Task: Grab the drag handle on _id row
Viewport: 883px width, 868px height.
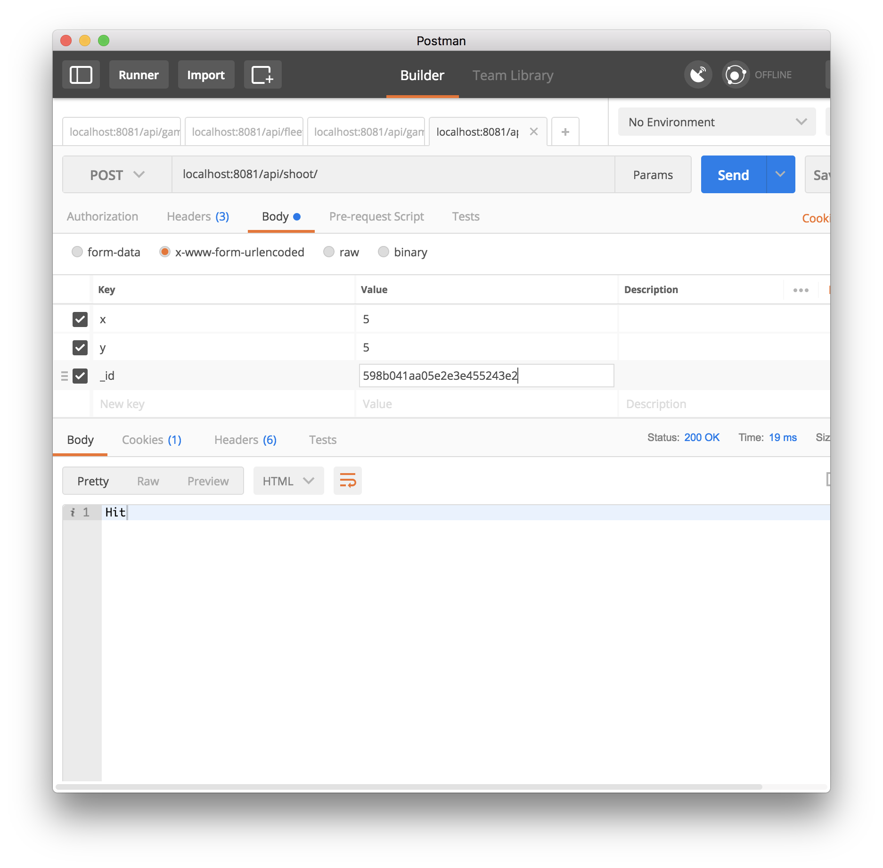Action: pyautogui.click(x=65, y=376)
